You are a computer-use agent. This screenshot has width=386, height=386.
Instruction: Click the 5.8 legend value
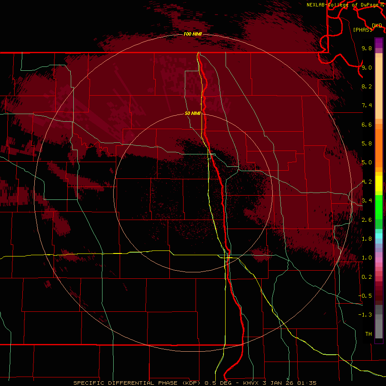[367, 144]
